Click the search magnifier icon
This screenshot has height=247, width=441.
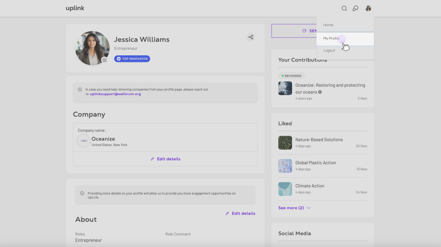(x=344, y=8)
